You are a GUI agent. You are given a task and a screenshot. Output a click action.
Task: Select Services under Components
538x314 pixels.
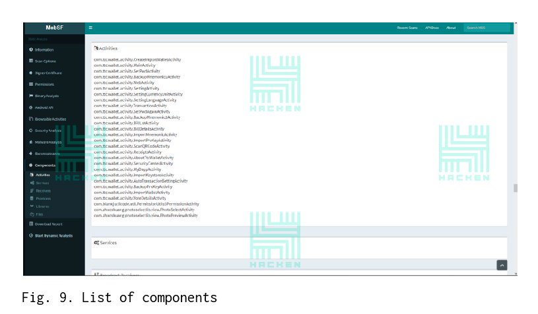[x=42, y=183]
